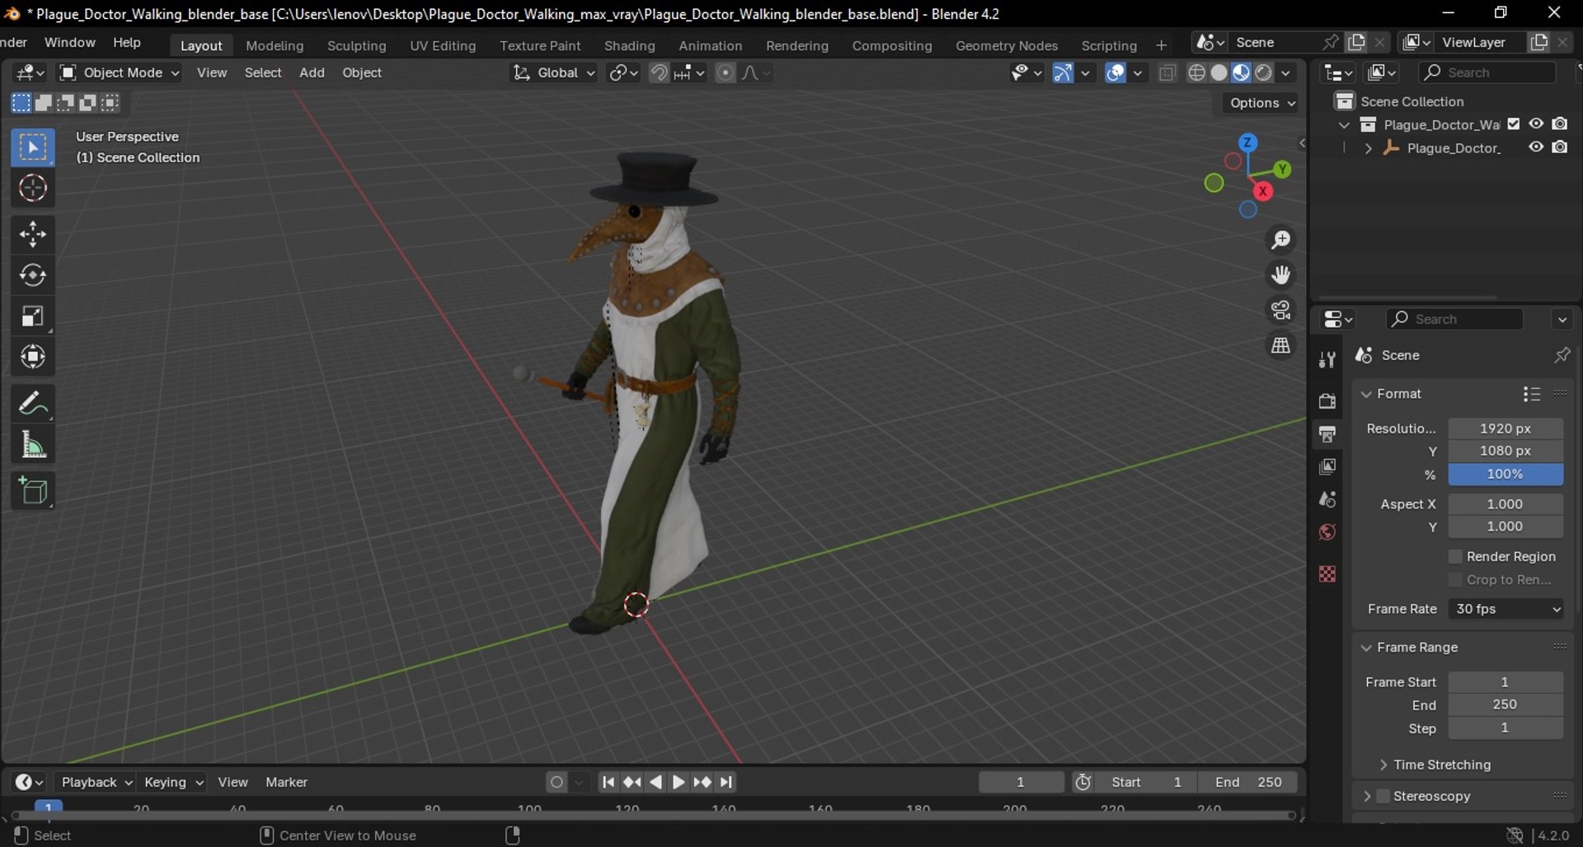Hide Plague_Doctor_ object eye icon
Viewport: 1583px width, 847px height.
(1536, 147)
